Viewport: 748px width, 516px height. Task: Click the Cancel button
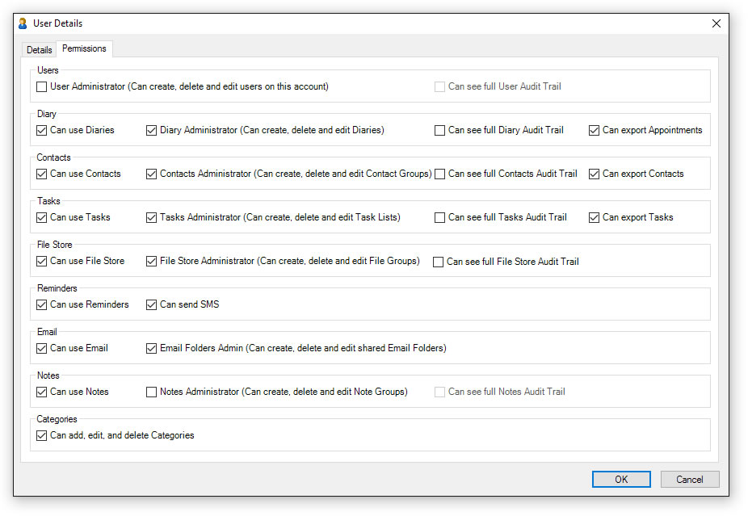[x=689, y=479]
